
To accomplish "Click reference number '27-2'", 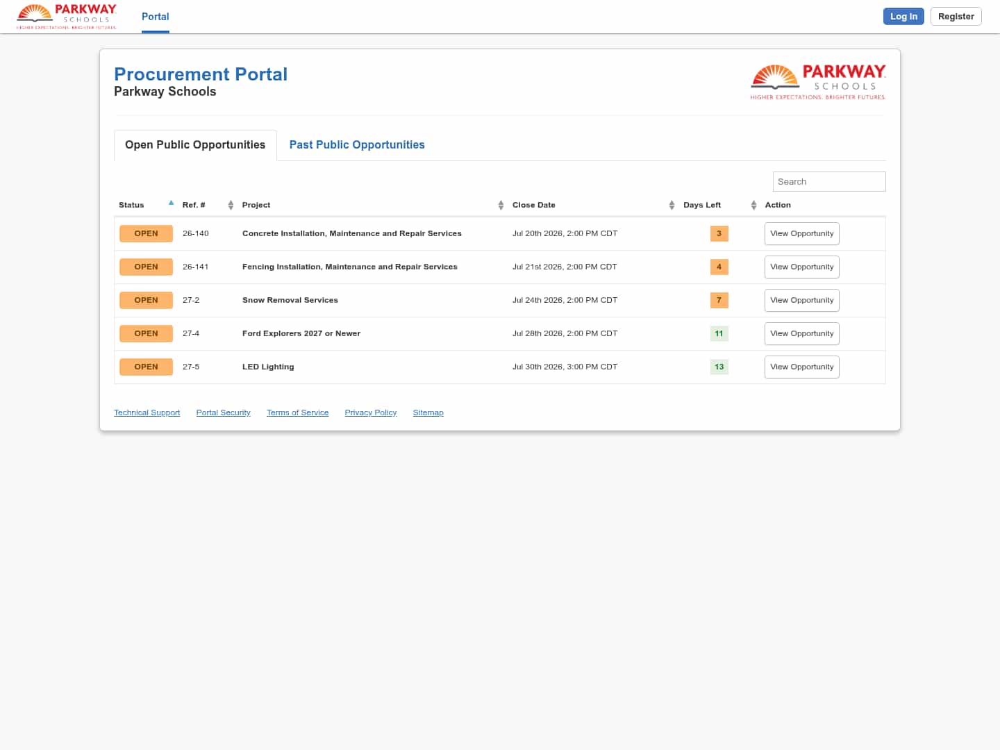I will click(191, 300).
